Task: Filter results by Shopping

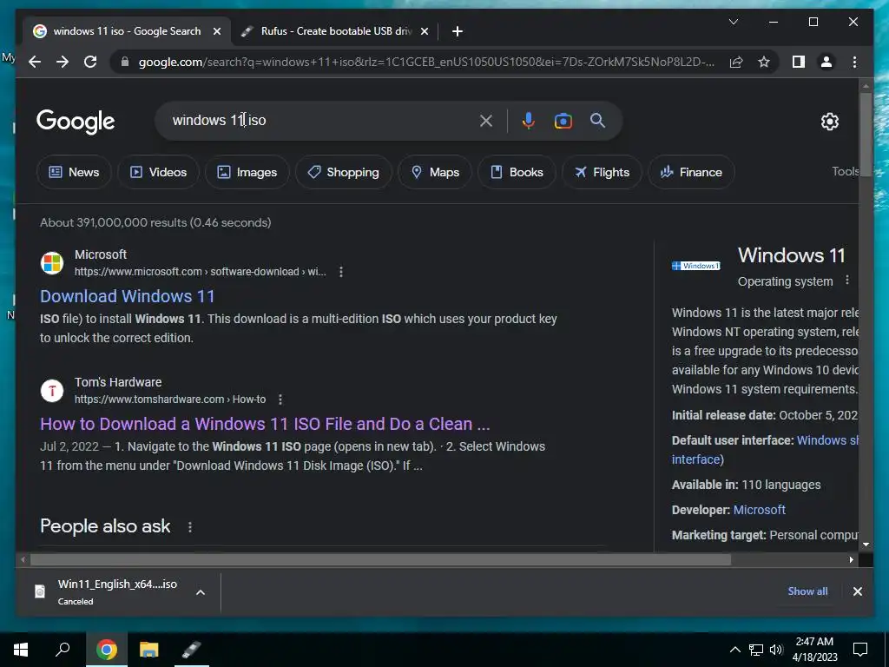Action: (343, 172)
